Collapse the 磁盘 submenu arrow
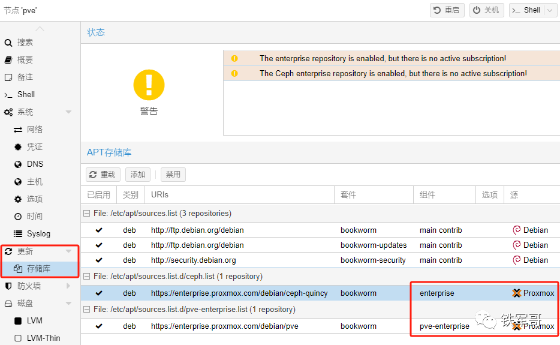 point(69,304)
